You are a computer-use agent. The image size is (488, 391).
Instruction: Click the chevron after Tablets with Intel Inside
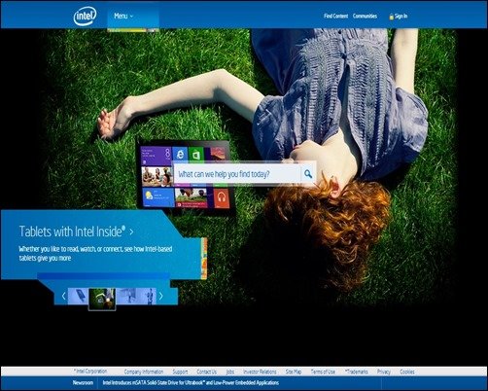click(x=131, y=231)
